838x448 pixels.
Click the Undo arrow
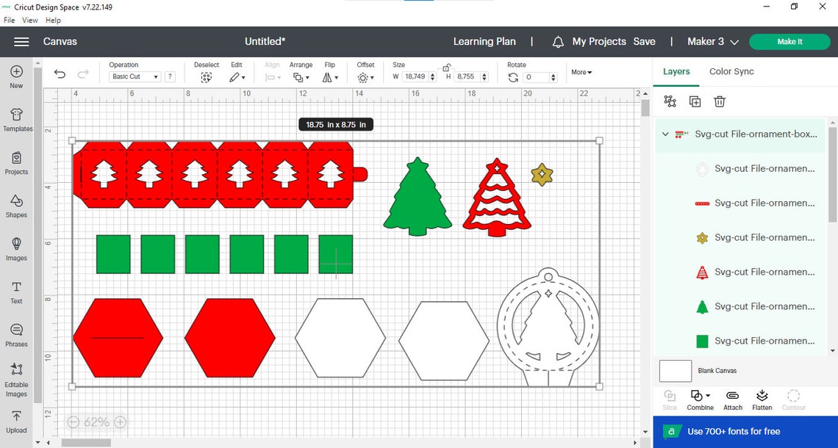pos(60,74)
